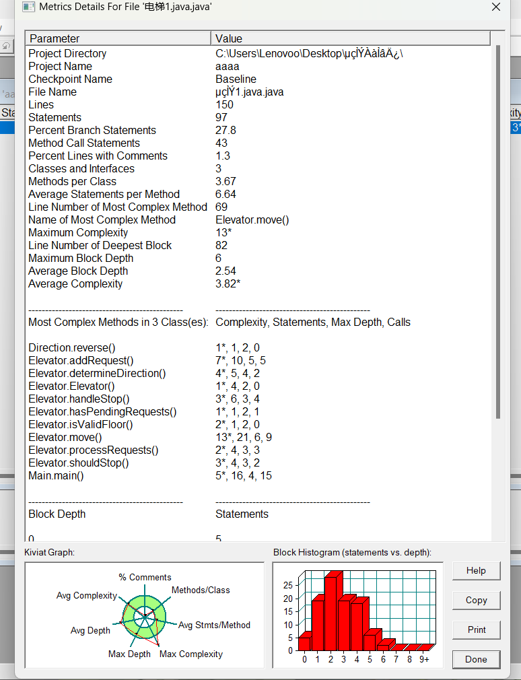The height and width of the screenshot is (680, 521).
Task: Click 'Avg Stmts/Method' label in Kiviat graph
Action: tap(215, 625)
